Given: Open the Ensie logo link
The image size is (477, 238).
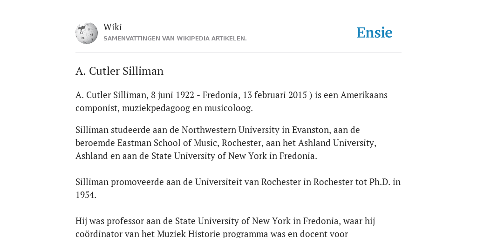Looking at the screenshot, I should tap(374, 33).
